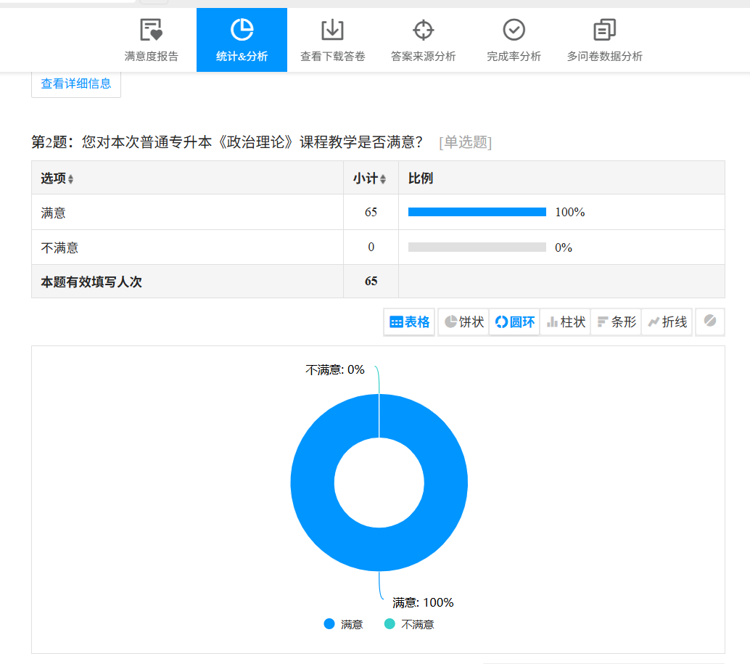Switch chart view to 圆环 donut

pyautogui.click(x=515, y=322)
